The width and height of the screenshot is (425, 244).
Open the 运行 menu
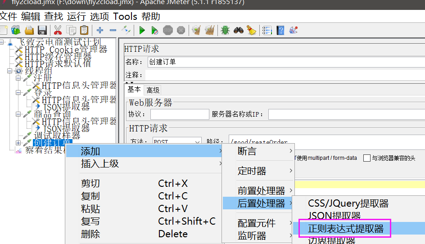[x=77, y=17]
